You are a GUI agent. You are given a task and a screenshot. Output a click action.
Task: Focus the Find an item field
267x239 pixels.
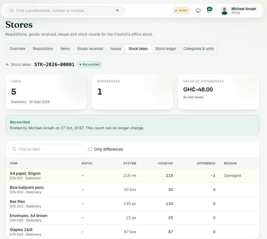pyautogui.click(x=47, y=149)
